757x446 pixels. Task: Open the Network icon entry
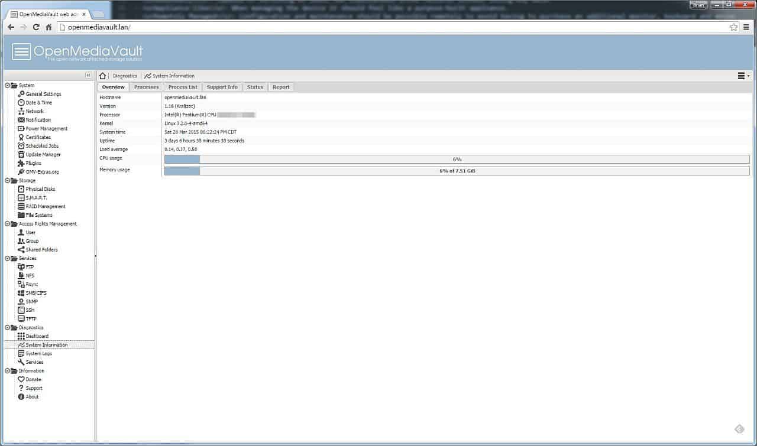(21, 111)
